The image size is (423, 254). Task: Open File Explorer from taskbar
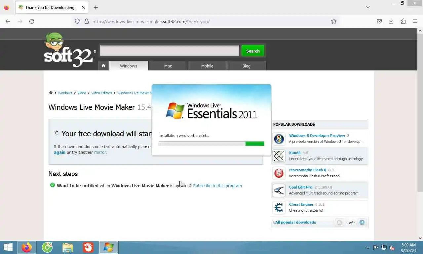pos(68,247)
